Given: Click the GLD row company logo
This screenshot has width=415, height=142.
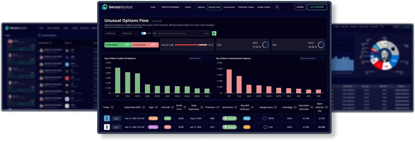Looking at the screenshot, I should [x=107, y=127].
